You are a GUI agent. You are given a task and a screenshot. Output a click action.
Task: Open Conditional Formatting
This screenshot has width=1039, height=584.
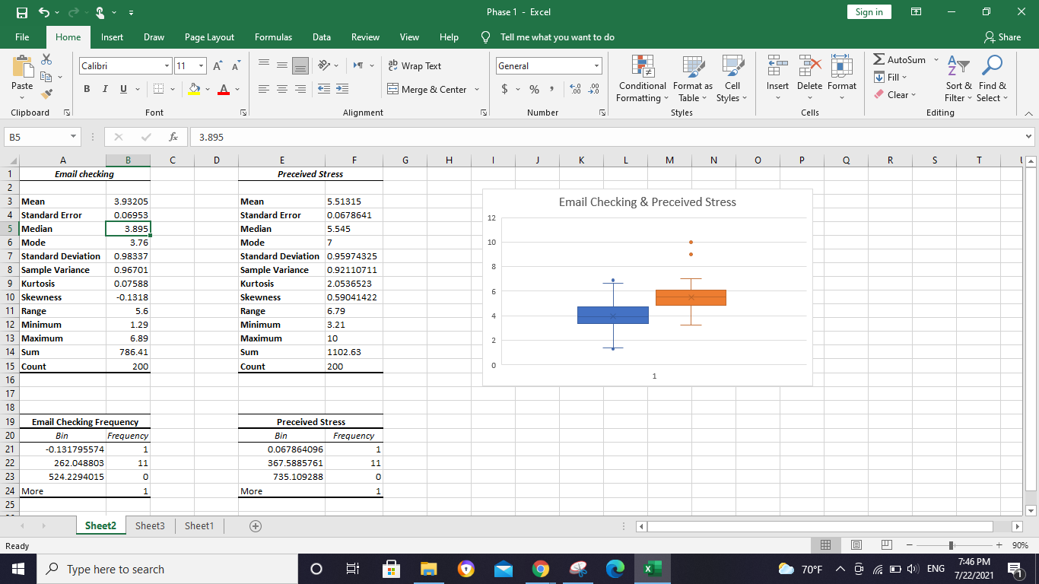(643, 78)
